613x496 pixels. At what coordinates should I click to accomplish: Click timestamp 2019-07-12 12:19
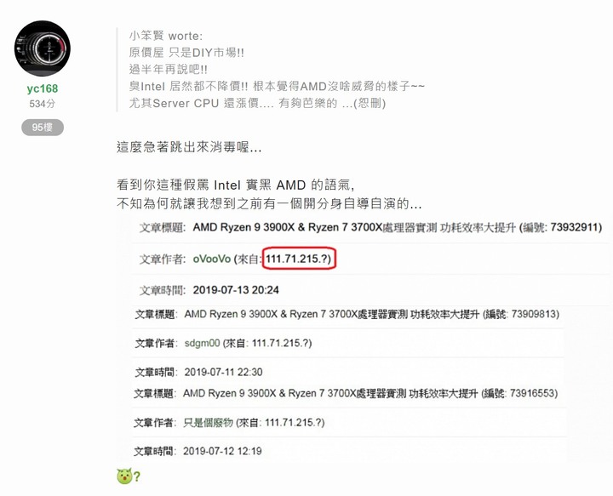(222, 452)
